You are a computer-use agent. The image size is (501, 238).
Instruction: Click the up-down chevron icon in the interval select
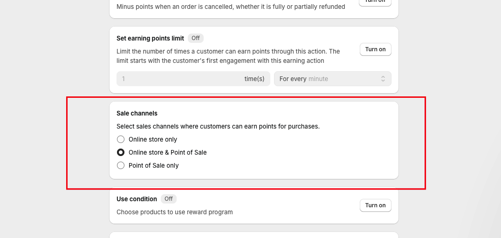[383, 79]
